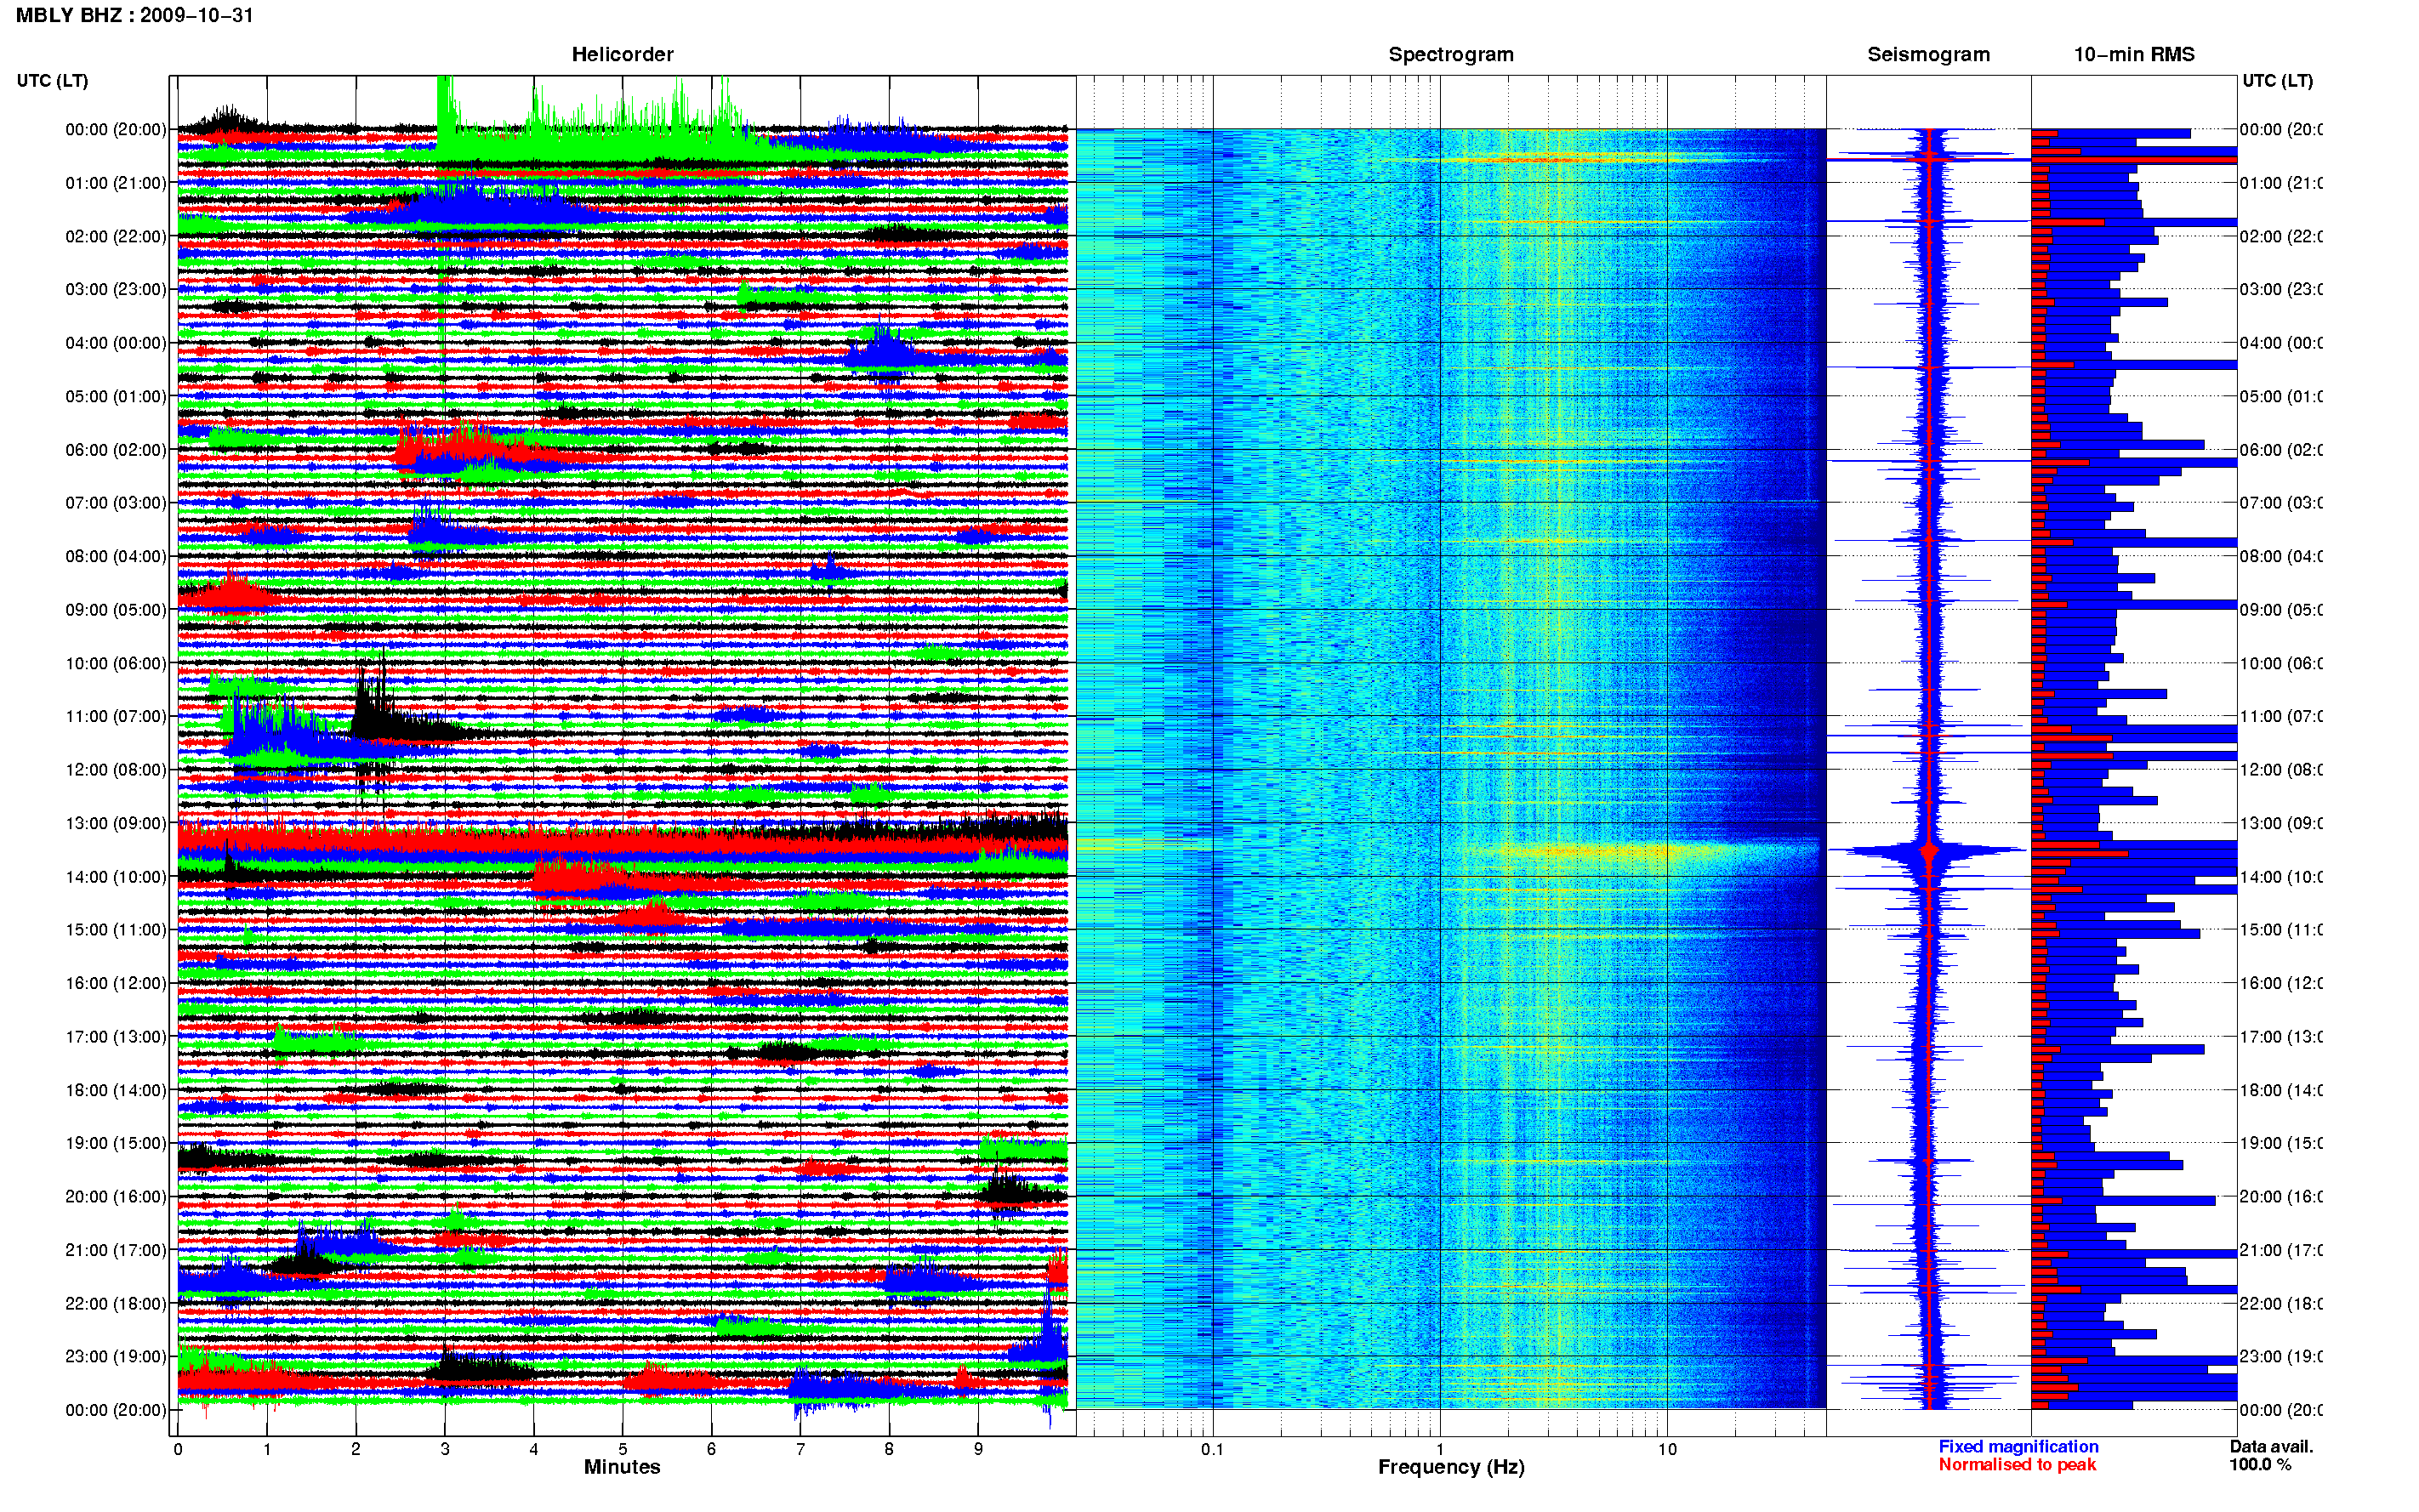Click the left '13:00 (09:00)' time label
2419x1512 pixels.
[x=116, y=823]
